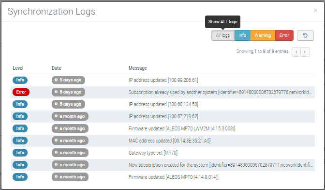Screen dimensions: 325x190
Task: Filter logs by Warning level
Action: pyautogui.click(x=263, y=35)
